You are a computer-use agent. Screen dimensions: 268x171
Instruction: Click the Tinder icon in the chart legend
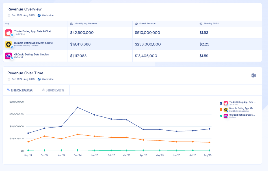click(x=226, y=103)
